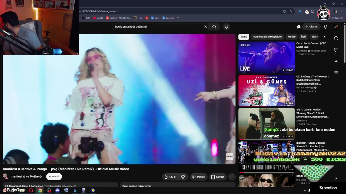Open the 23303 YouTube bookmark
The image size is (346, 194).
[x=98, y=18]
